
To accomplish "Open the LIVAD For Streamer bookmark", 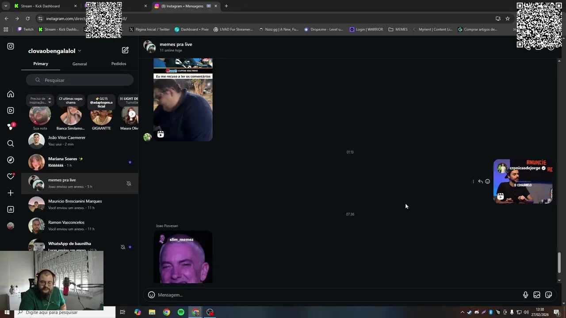I will (x=233, y=30).
